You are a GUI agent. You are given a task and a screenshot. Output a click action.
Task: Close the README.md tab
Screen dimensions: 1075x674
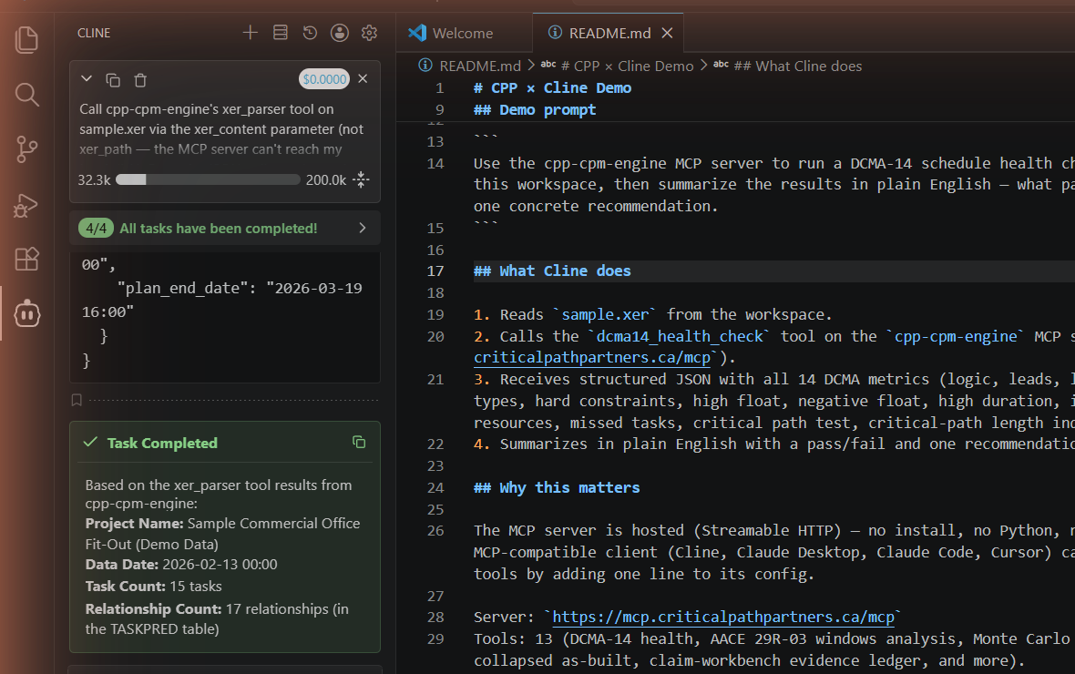click(667, 33)
